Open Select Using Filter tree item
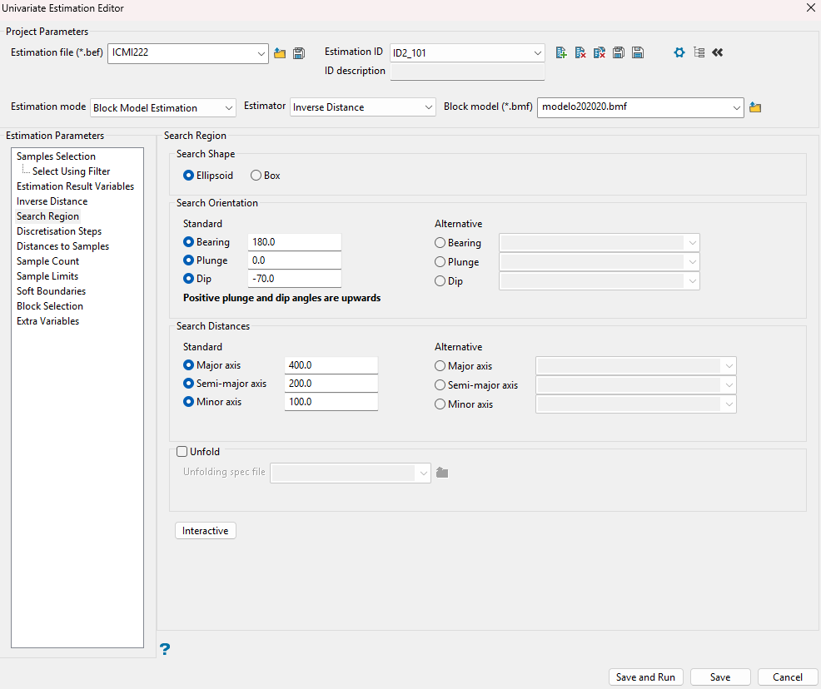This screenshot has height=689, width=821. pos(72,171)
